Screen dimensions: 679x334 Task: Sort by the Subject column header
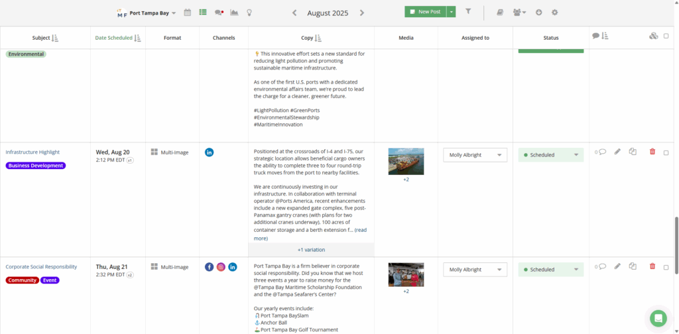pyautogui.click(x=45, y=38)
